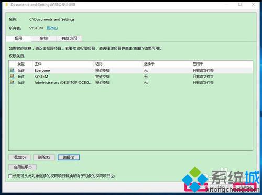
Task: Click 完全控制 in the SYSTEM row
Action: (x=102, y=77)
